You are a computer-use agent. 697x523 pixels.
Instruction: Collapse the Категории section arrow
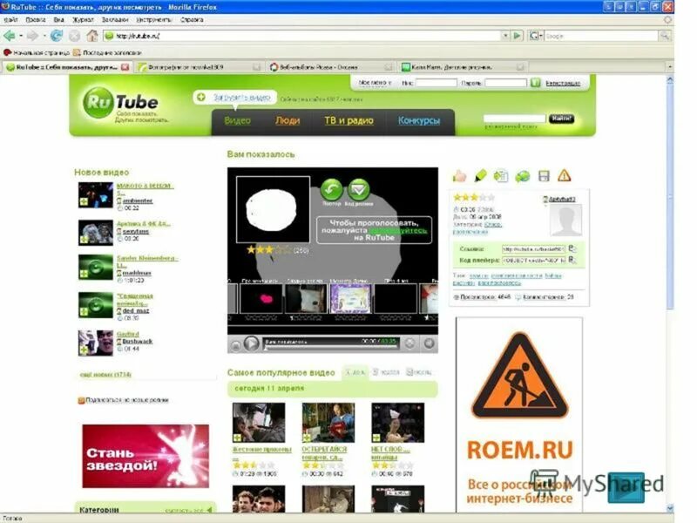tap(209, 510)
